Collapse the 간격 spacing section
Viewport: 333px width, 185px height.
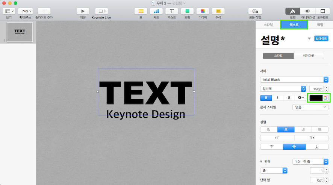pos(261,162)
